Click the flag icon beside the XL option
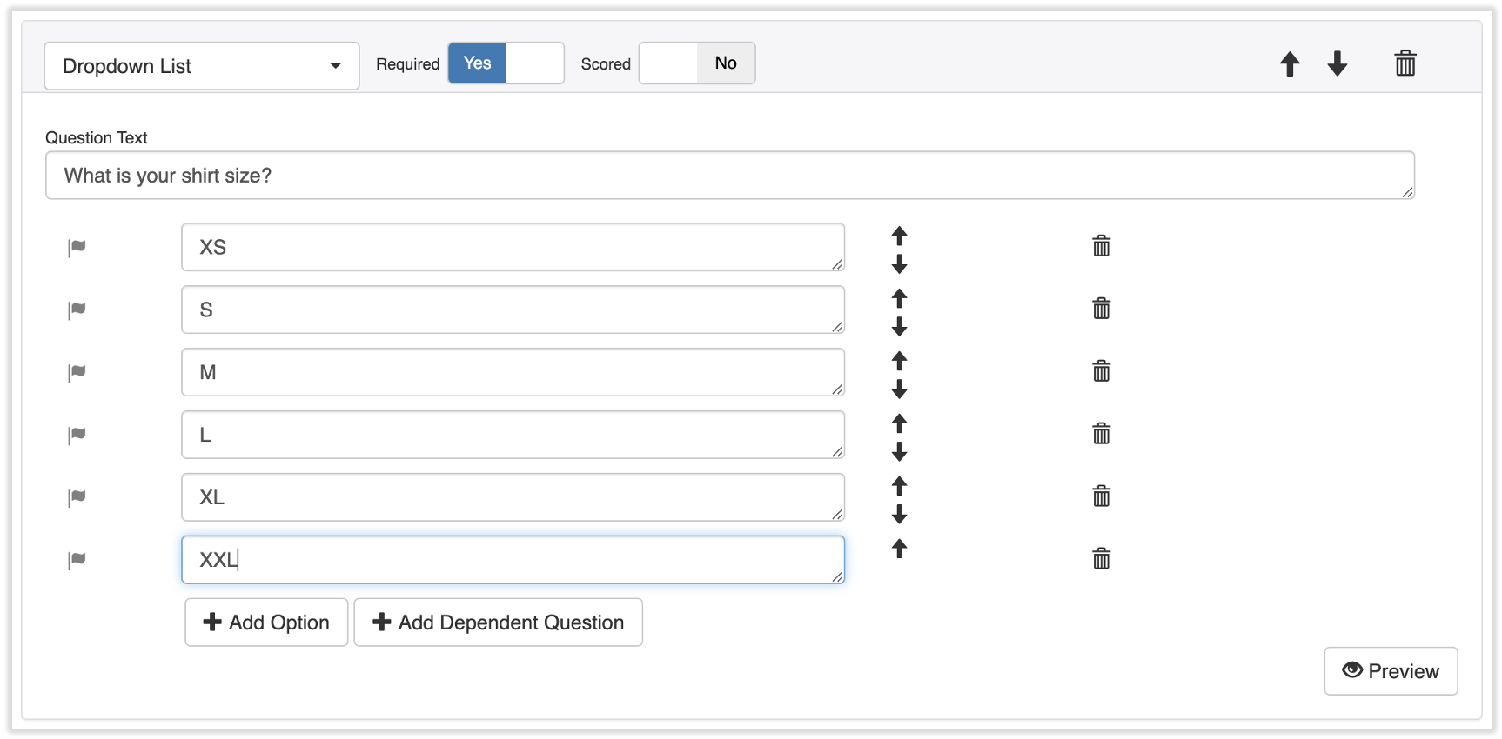Image resolution: width=1502 pixels, height=739 pixels. tap(77, 497)
